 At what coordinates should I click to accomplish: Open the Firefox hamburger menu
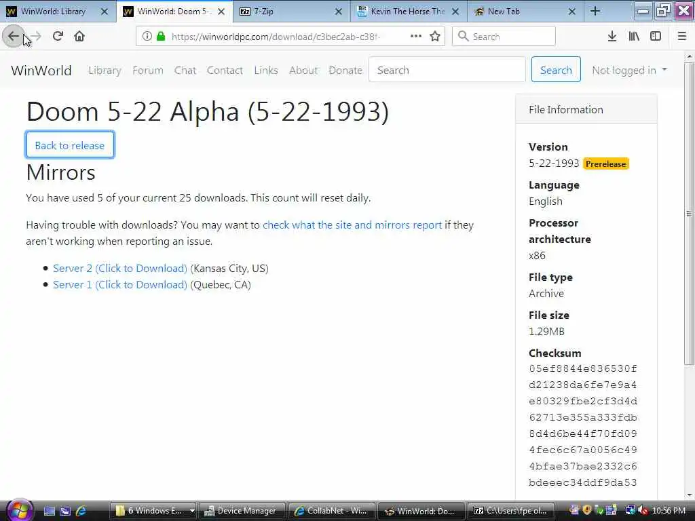pos(682,37)
